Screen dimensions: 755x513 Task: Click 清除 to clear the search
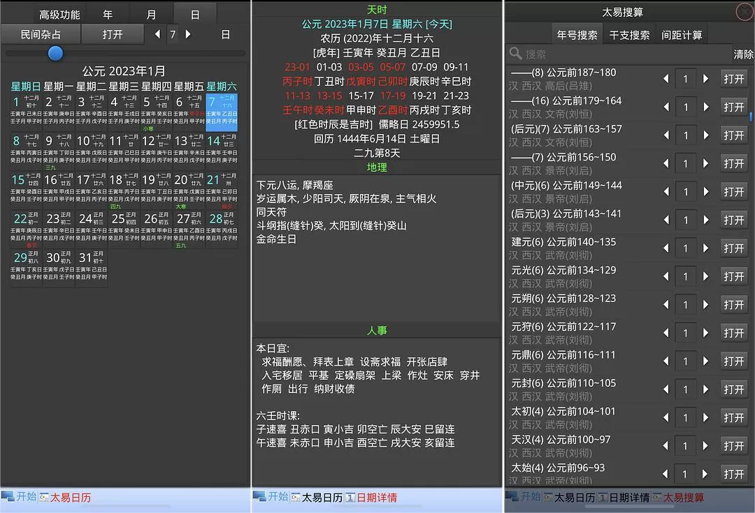[x=743, y=54]
